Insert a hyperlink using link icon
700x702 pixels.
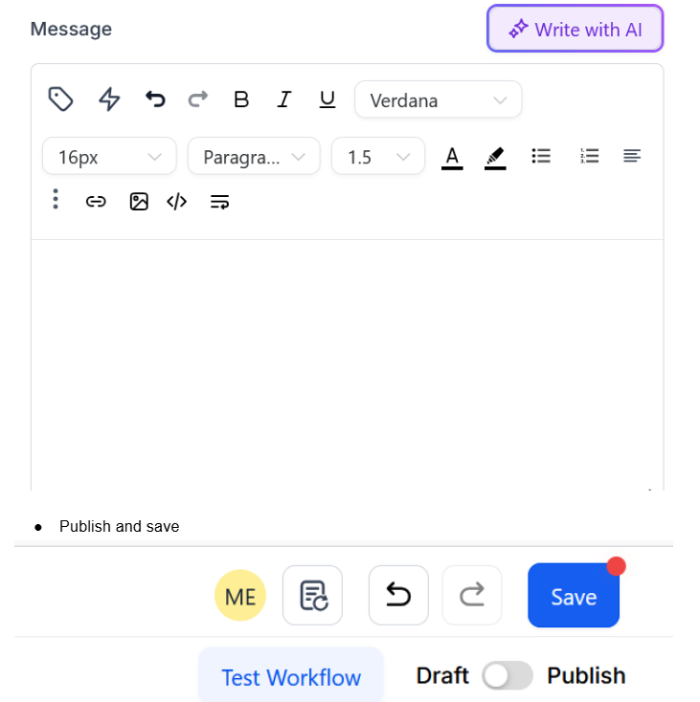[96, 202]
